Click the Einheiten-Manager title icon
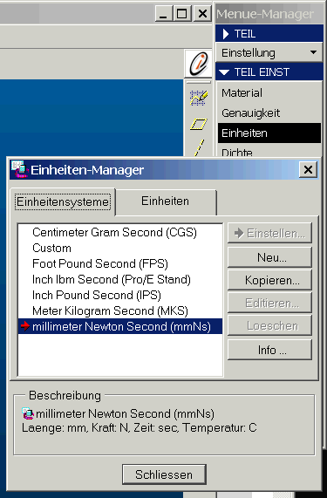Viewport: 327px width, 498px height. (x=19, y=169)
